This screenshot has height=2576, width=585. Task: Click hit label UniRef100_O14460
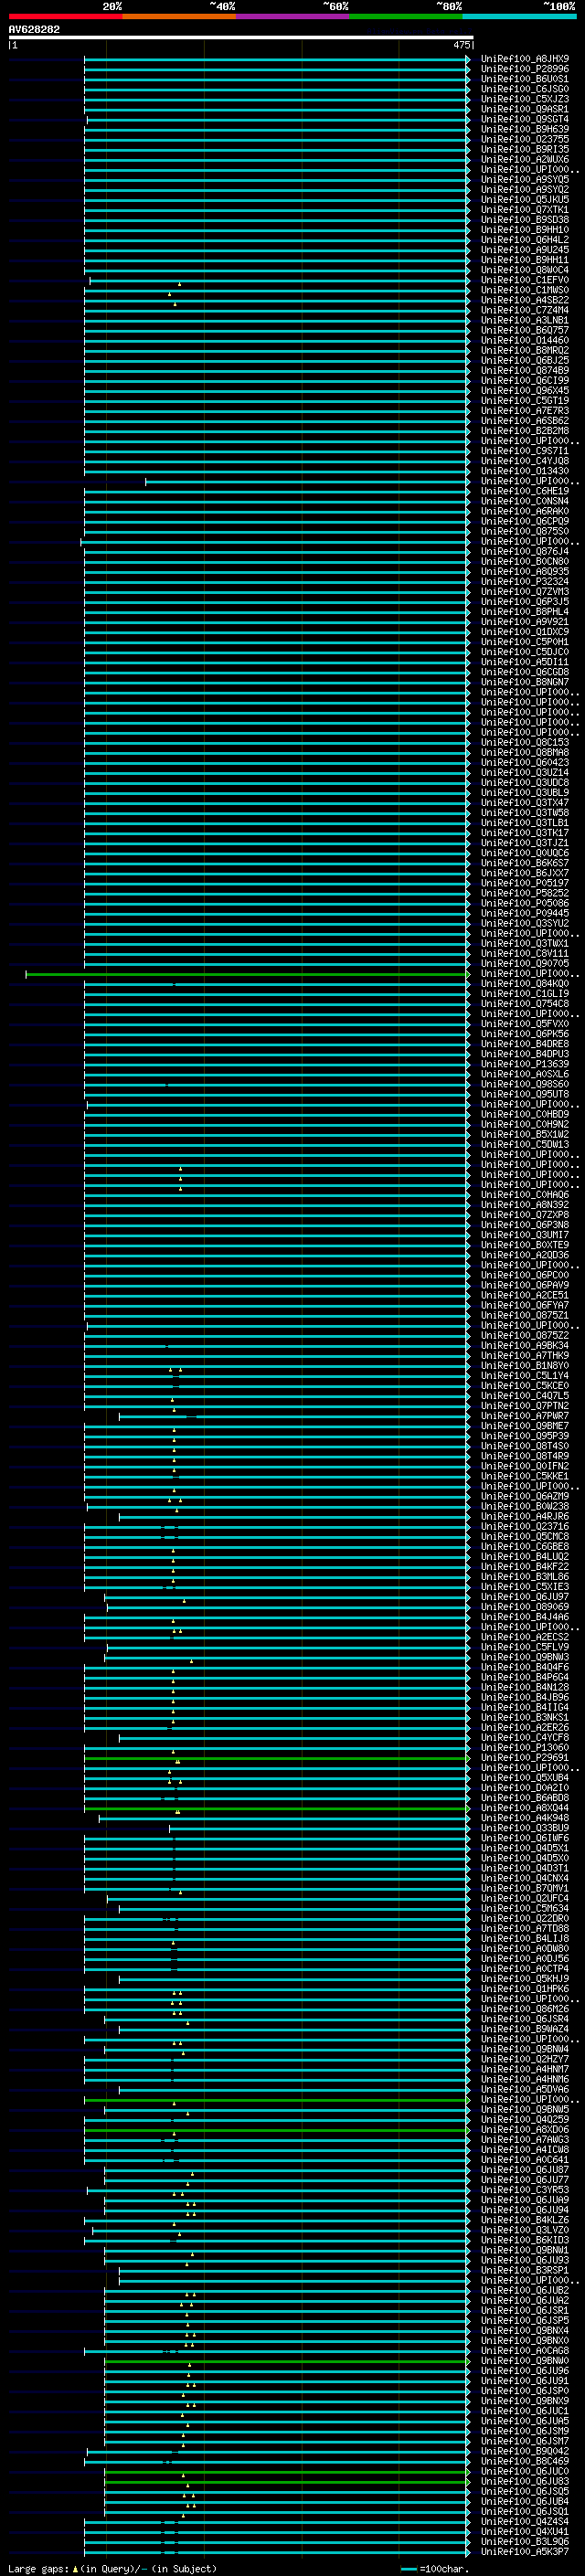tap(525, 340)
